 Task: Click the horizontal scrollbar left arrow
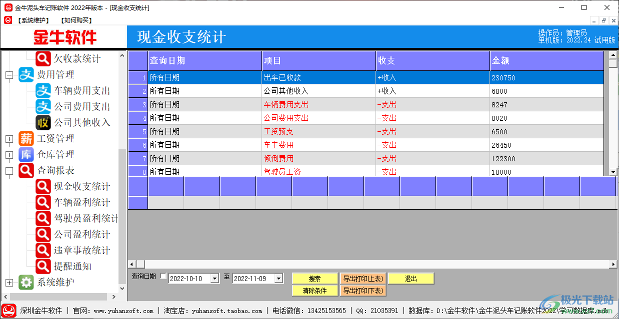click(x=132, y=264)
